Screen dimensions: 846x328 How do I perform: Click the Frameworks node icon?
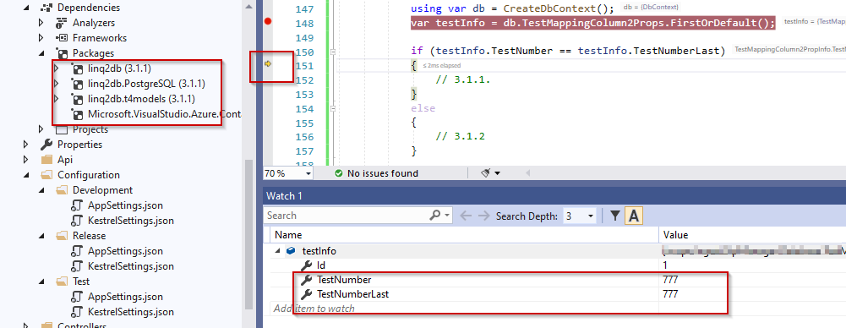pos(63,38)
